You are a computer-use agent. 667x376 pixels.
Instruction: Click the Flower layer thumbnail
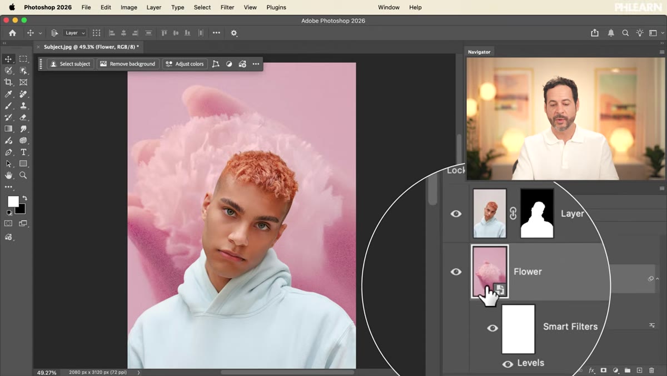coord(489,271)
